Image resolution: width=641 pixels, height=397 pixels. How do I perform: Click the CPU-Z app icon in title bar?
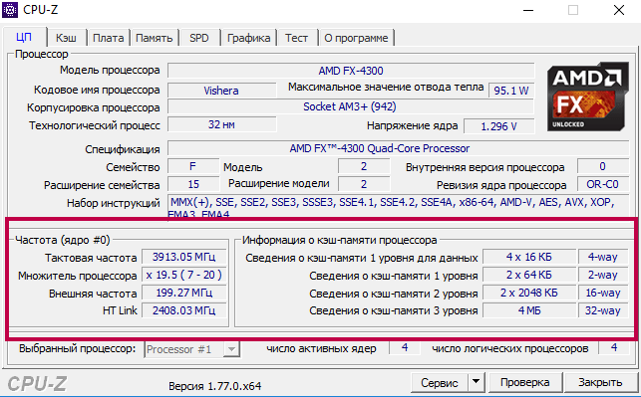click(x=10, y=10)
